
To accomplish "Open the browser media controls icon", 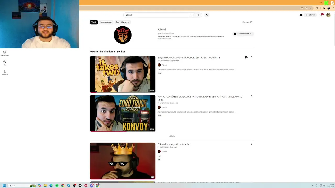I will pos(324,8).
